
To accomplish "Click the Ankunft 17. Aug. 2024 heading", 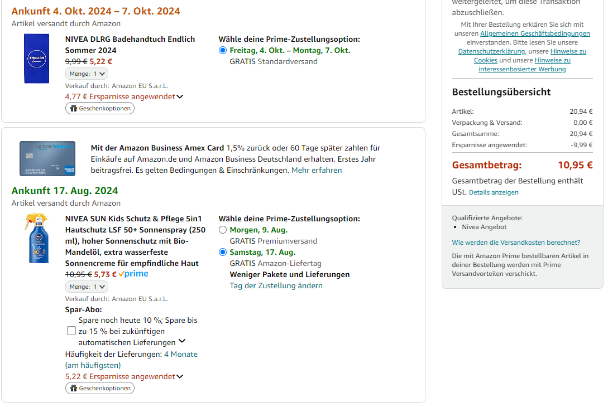I will coord(65,191).
